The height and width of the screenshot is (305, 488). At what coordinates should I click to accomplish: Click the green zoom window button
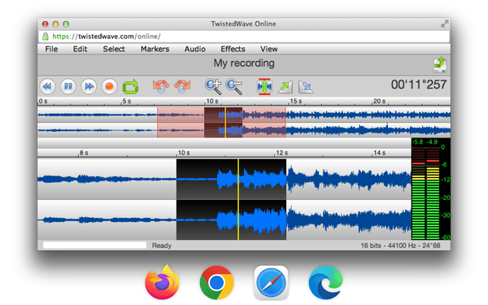66,24
